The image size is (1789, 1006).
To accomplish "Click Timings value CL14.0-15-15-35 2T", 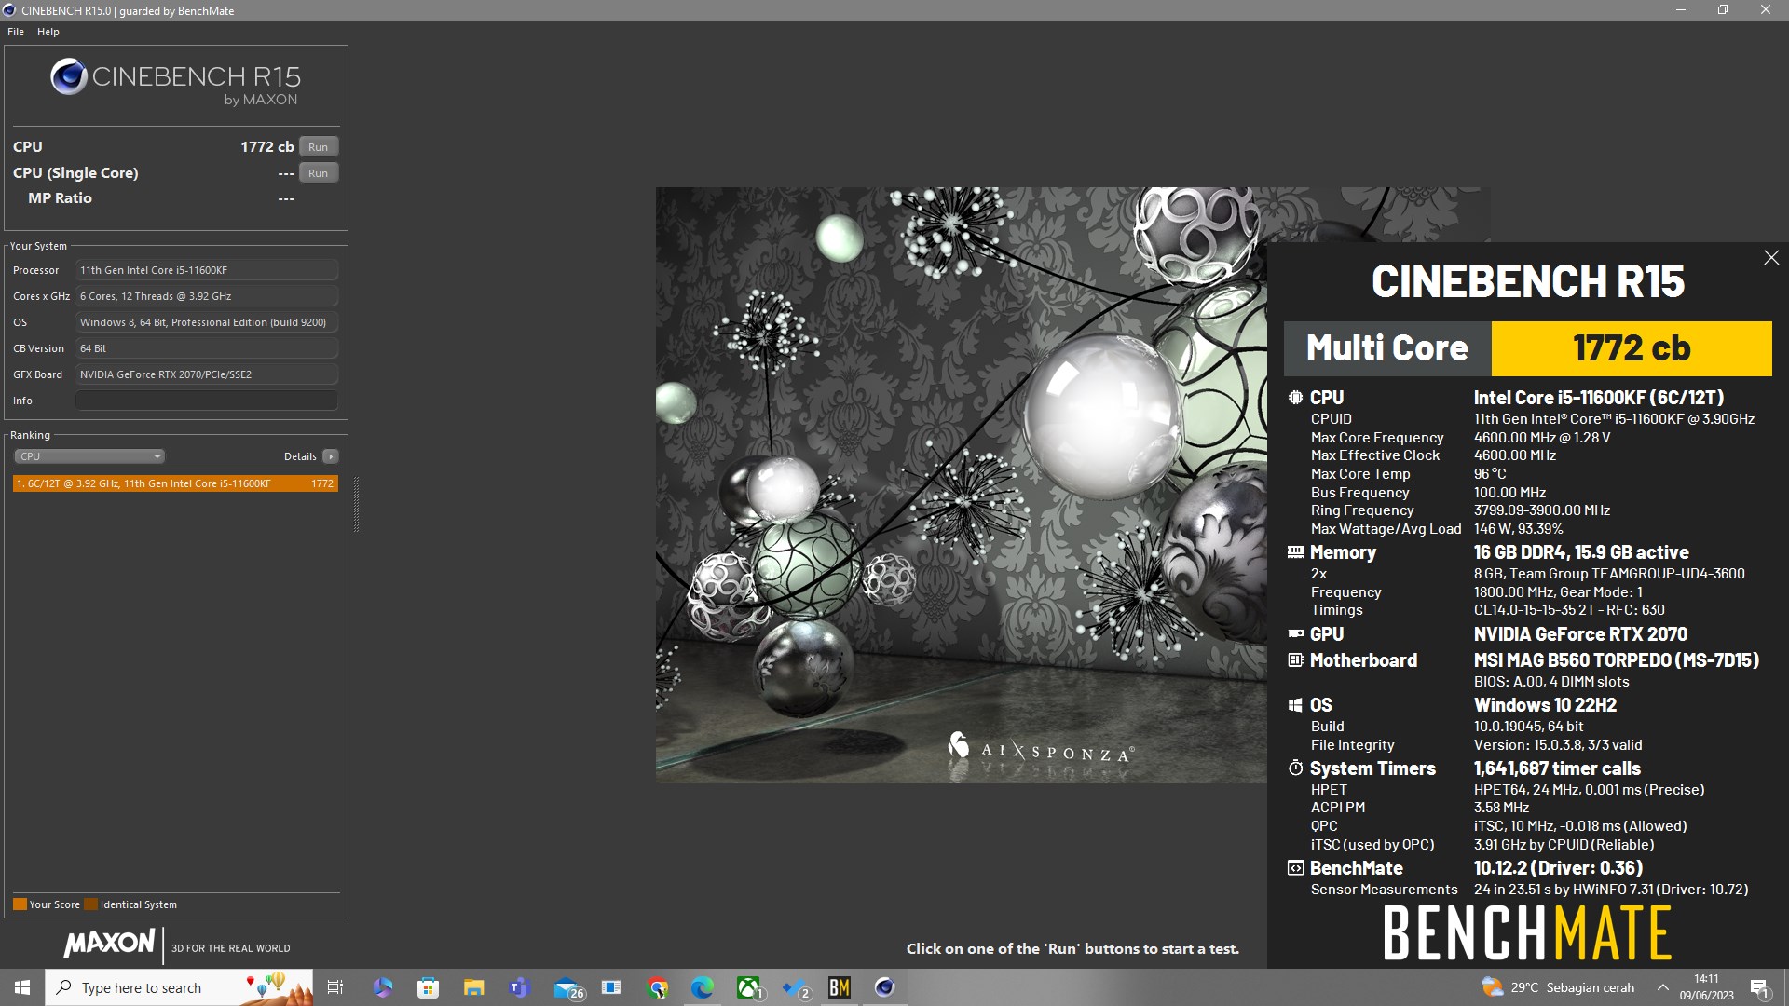I will coord(1569,610).
